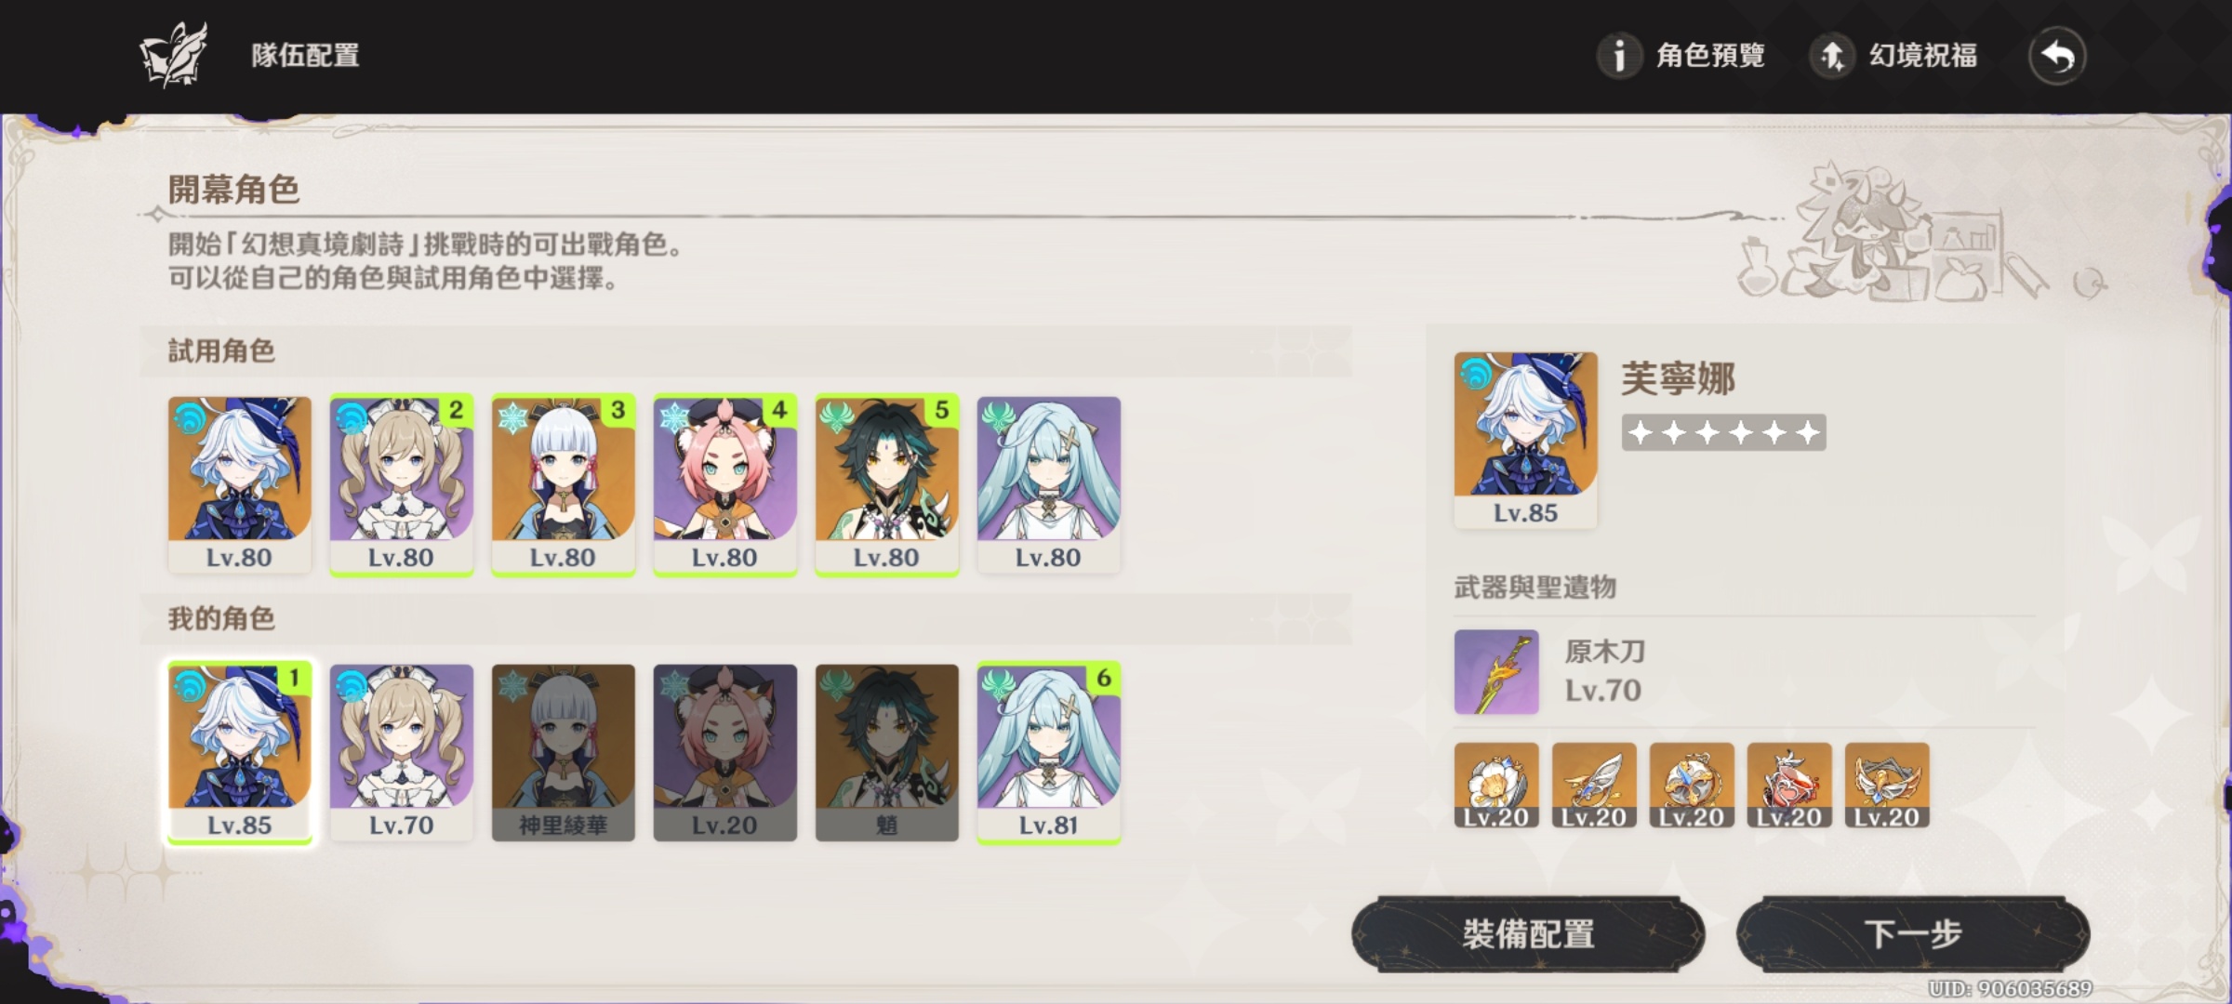Click the back arrow icon
This screenshot has width=2232, height=1004.
click(x=2056, y=57)
